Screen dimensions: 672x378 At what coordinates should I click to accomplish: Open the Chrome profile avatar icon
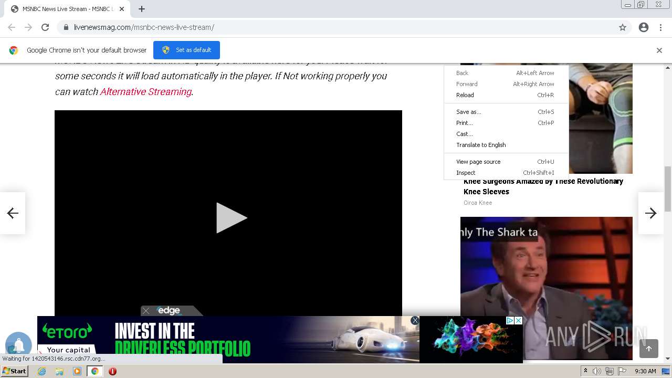644,27
